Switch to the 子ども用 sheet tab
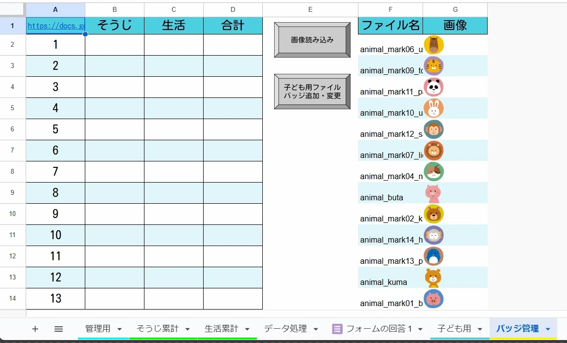Image resolution: width=567 pixels, height=343 pixels. [x=454, y=329]
